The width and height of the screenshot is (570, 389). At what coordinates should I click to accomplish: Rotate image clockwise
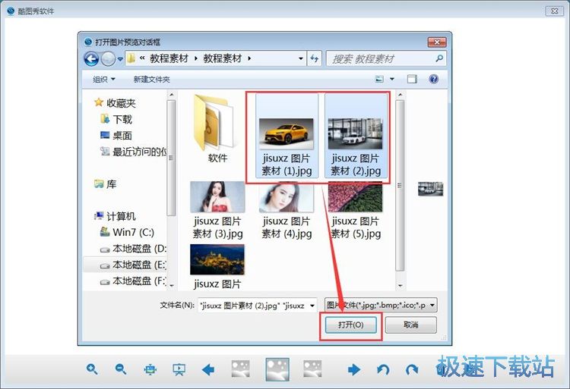tap(412, 370)
